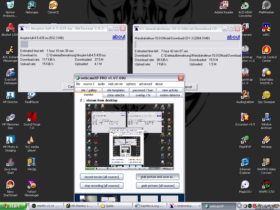Switch to the site templates tab
The width and height of the screenshot is (280, 210).
click(116, 90)
